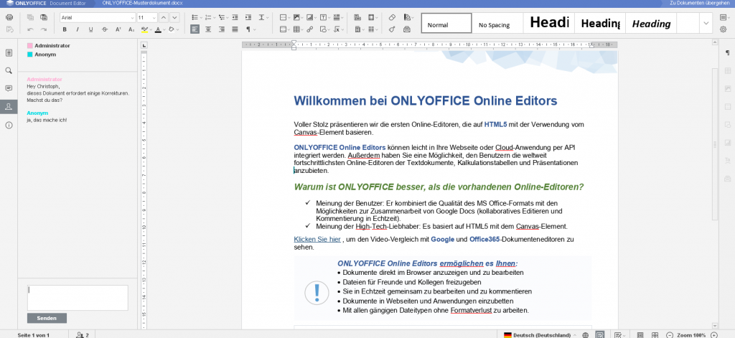Click the fit to page icon
This screenshot has height=338, width=735.
pyautogui.click(x=640, y=335)
